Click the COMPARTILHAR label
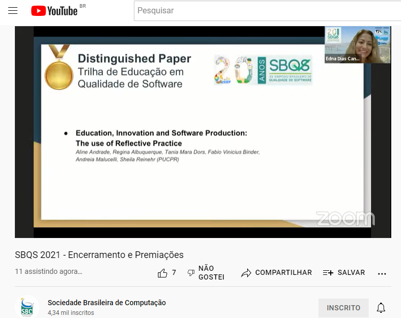The image size is (401, 318). 283,273
